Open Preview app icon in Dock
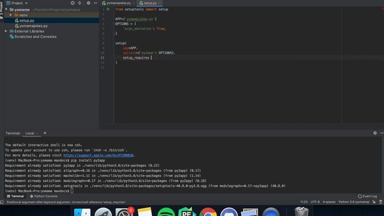384x216 pixels. pyautogui.click(x=250, y=212)
